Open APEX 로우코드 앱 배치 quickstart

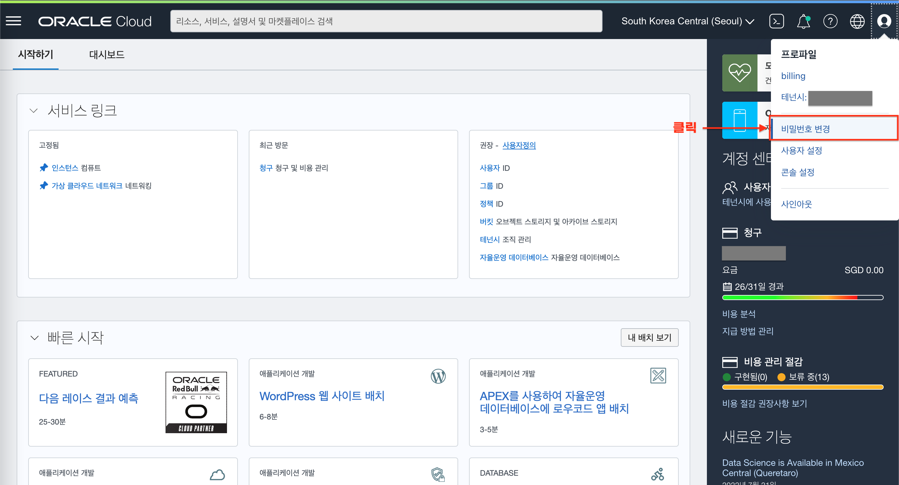554,402
